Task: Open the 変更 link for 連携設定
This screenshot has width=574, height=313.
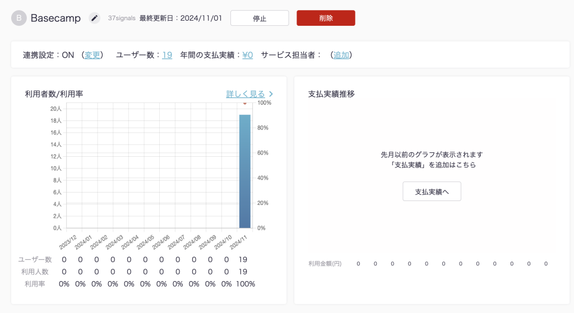Action: coord(92,55)
